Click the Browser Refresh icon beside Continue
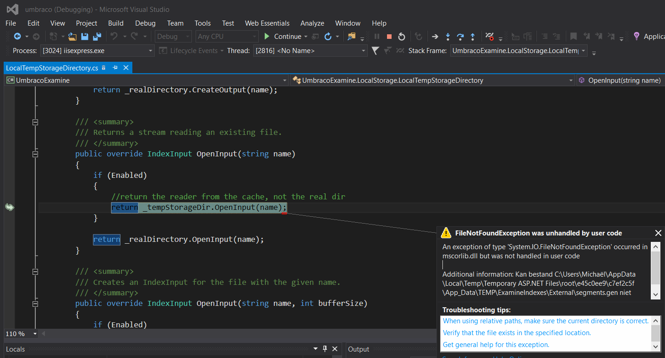This screenshot has height=358, width=665. (328, 36)
